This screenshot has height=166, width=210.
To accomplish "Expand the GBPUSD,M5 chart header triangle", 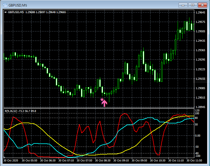I will 5,12.
